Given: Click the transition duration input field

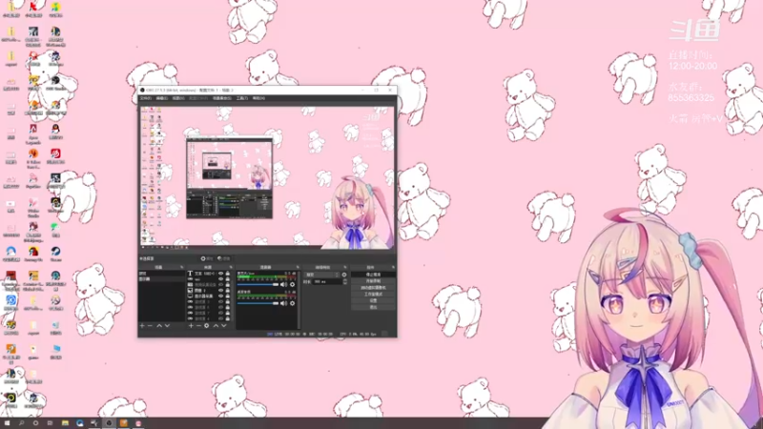Looking at the screenshot, I should [x=327, y=281].
